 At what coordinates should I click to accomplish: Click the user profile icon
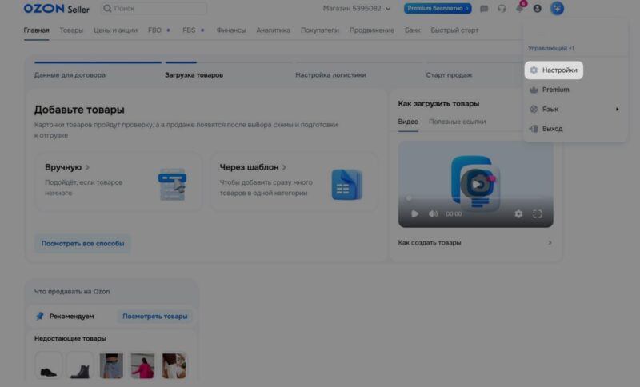tap(537, 9)
